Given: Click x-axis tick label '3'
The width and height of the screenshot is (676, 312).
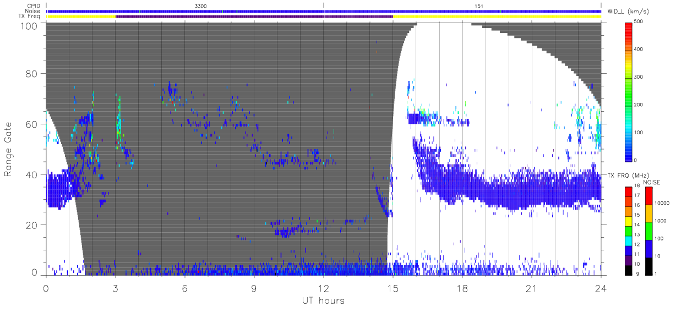Looking at the screenshot, I should [x=115, y=288].
